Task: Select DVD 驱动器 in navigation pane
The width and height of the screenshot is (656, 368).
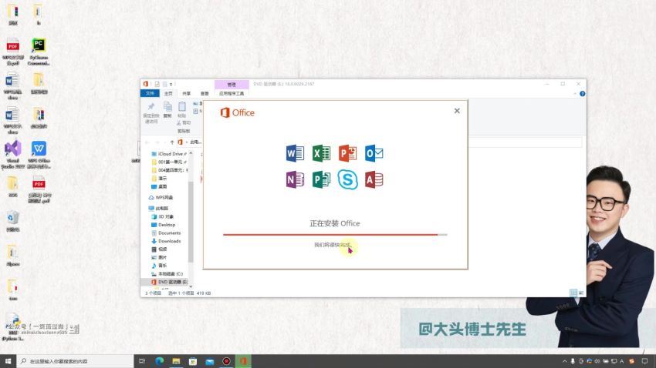Action: [168, 282]
